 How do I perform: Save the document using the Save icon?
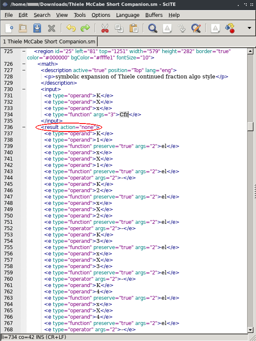[37, 28]
